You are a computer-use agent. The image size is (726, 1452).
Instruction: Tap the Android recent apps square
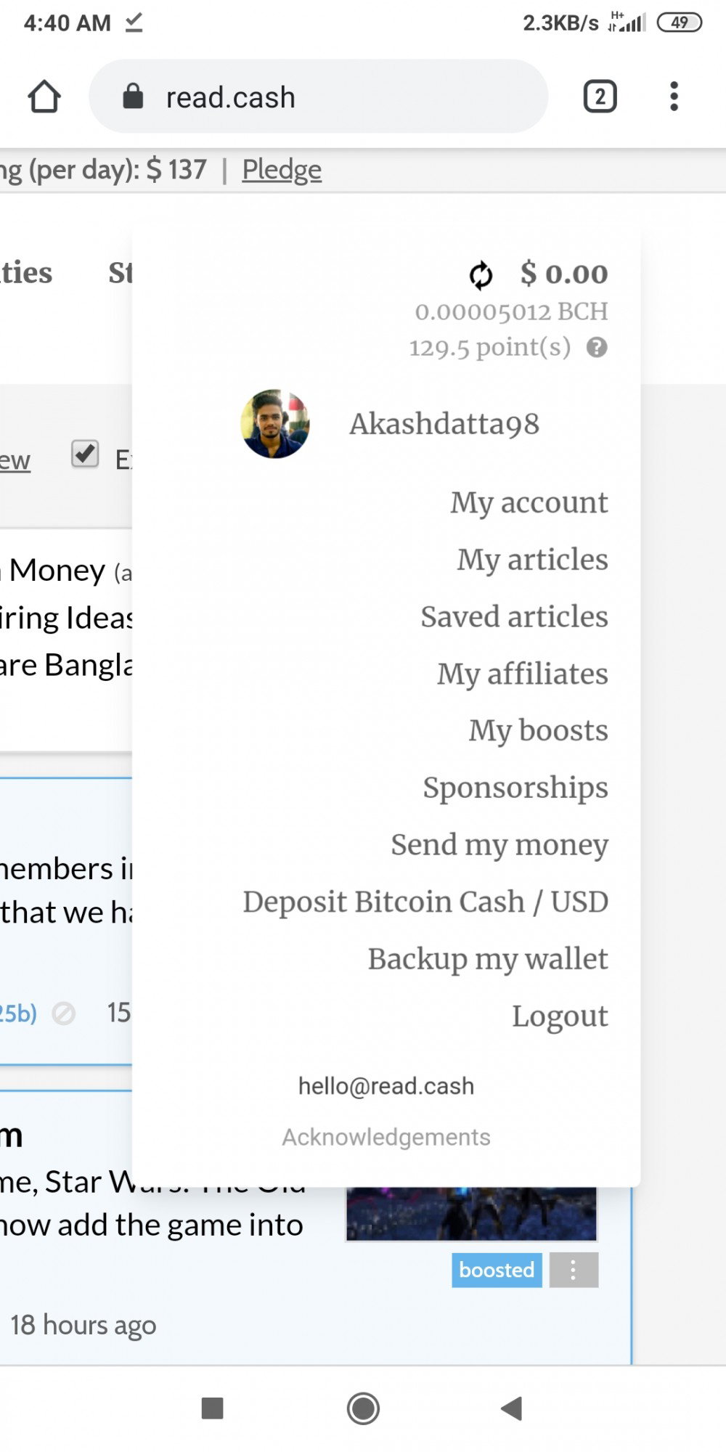tap(212, 1408)
